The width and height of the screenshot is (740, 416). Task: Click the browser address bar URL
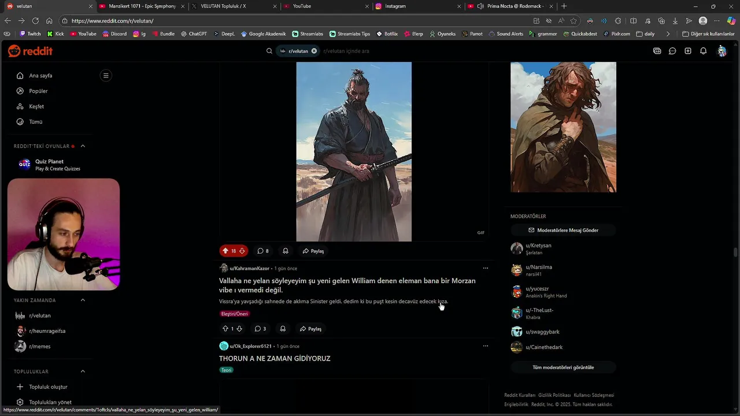pyautogui.click(x=113, y=21)
